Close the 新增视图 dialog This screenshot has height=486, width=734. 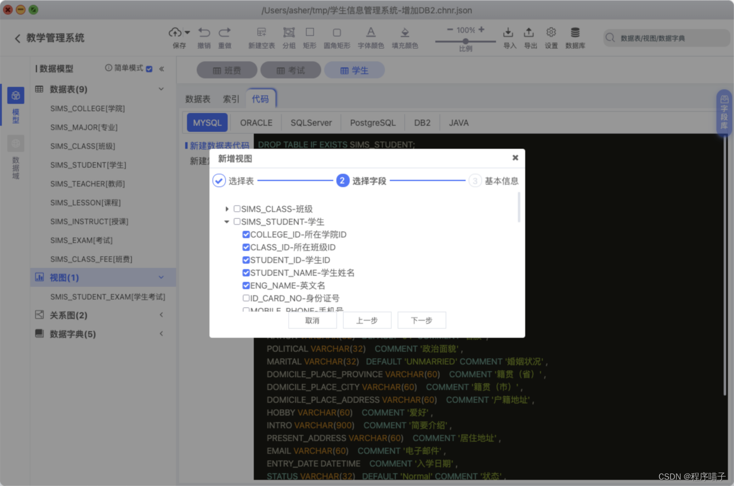[515, 158]
